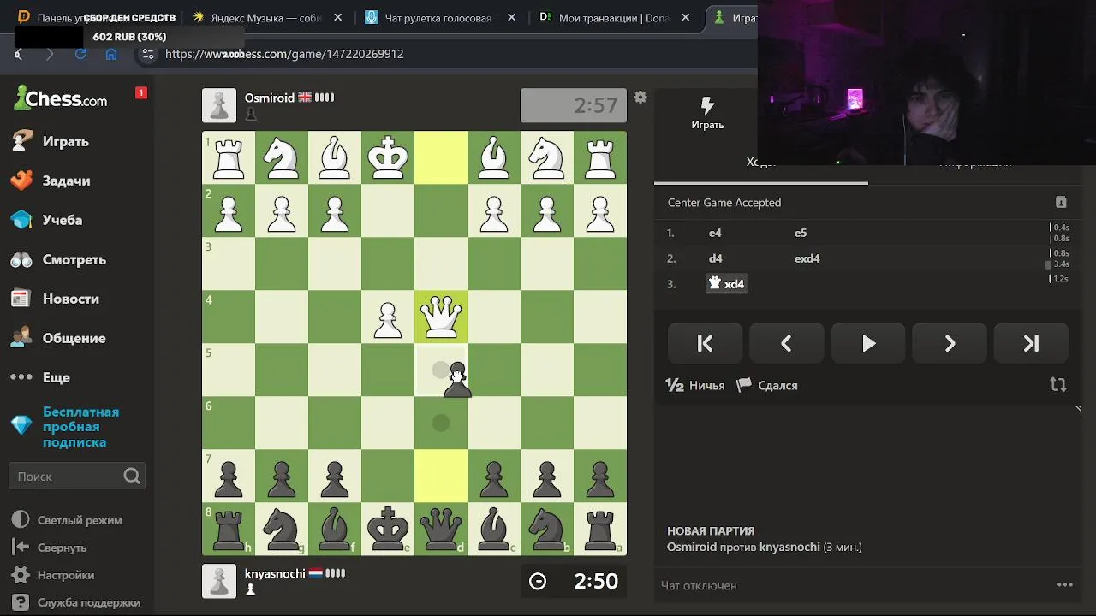1096x616 pixels.
Task: Click the browser forward arrow
Action: pos(50,54)
